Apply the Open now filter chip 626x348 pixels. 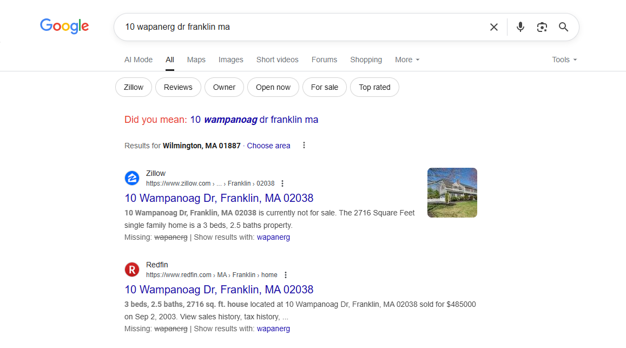[273, 87]
